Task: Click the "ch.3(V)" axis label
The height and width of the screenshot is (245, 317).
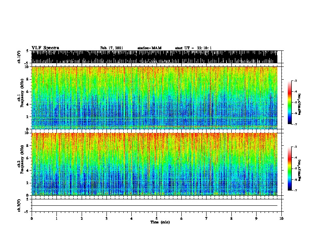Action: 19,205
